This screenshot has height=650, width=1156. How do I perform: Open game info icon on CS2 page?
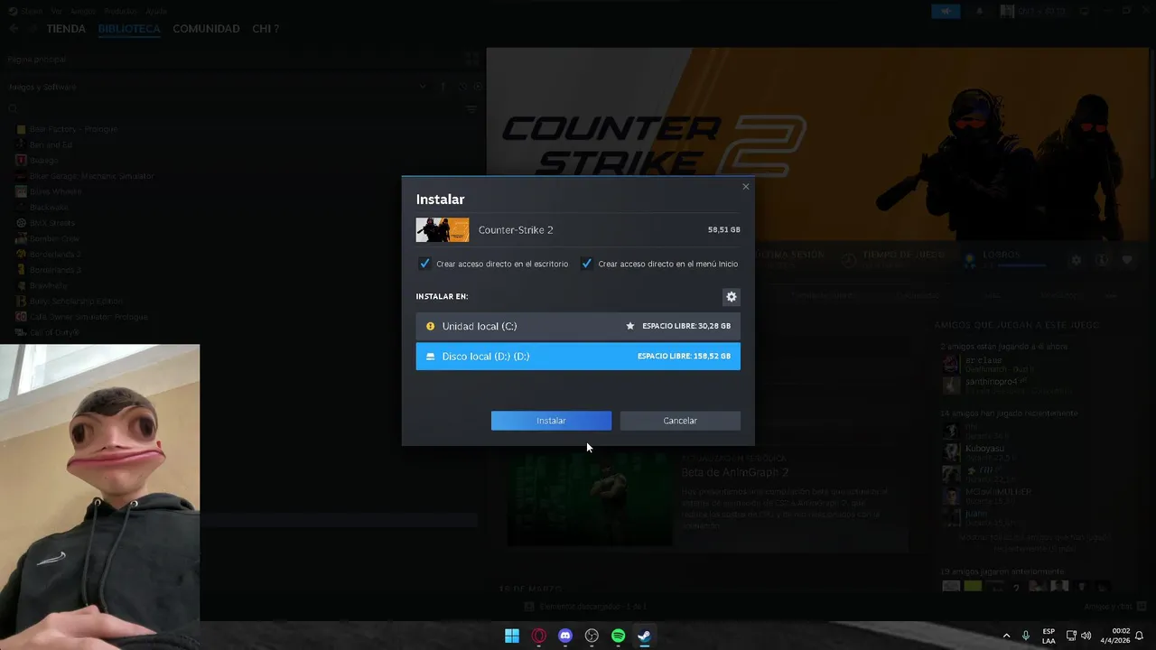(x=1102, y=260)
